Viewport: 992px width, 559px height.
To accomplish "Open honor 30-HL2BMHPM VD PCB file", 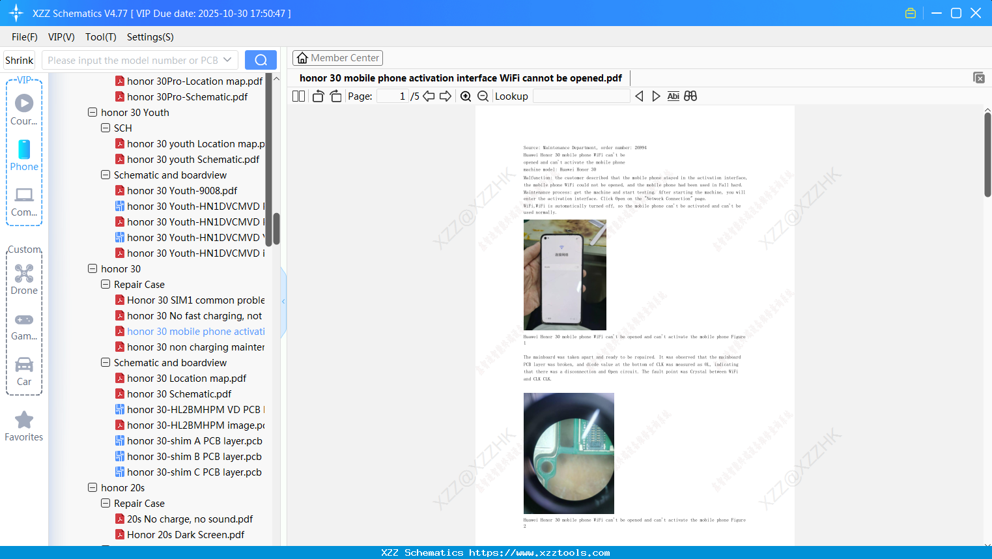I will pos(190,409).
